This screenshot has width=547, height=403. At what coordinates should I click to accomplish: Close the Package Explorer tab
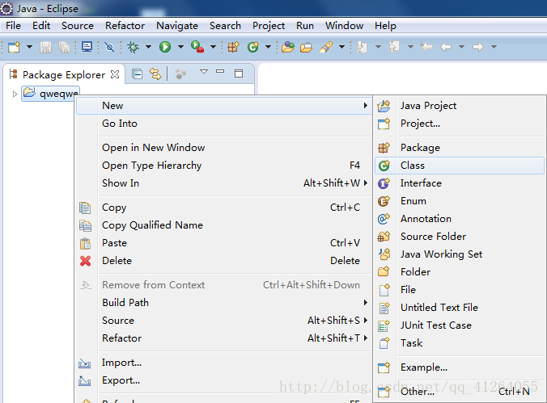click(x=115, y=74)
